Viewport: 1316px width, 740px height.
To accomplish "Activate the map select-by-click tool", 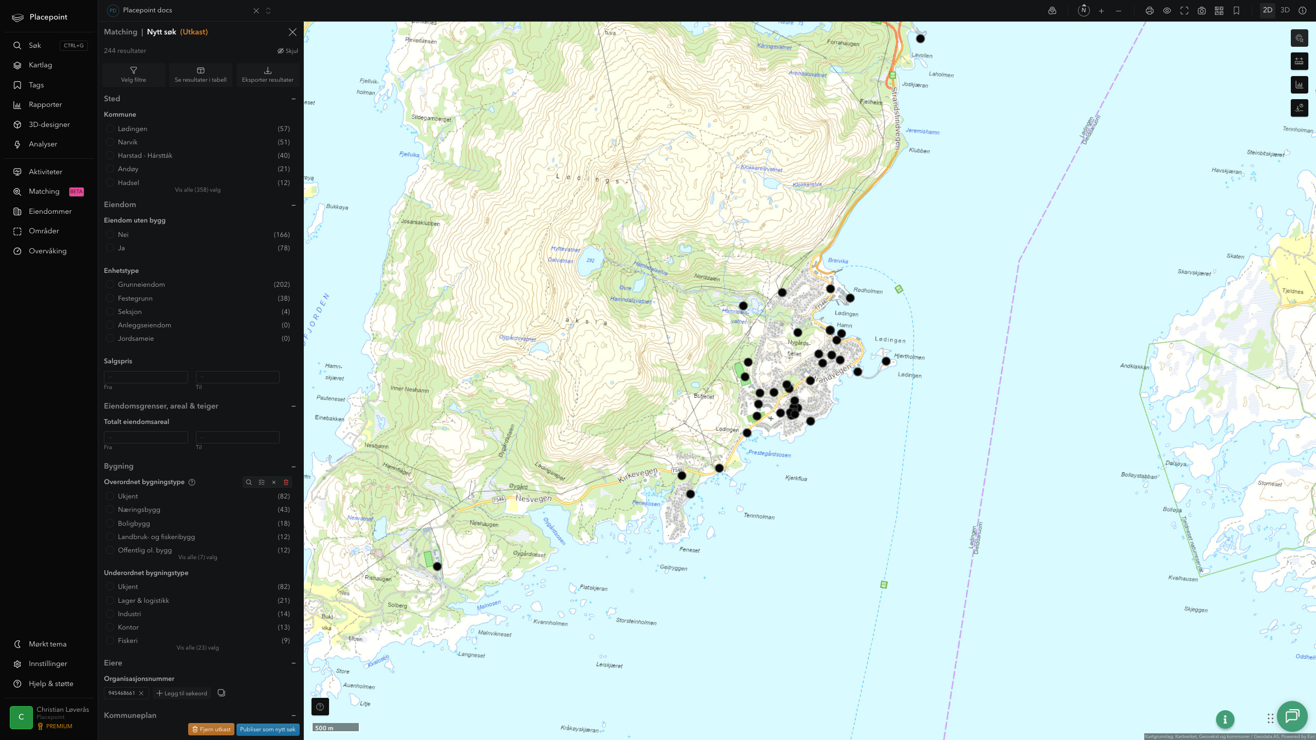I will point(1300,38).
